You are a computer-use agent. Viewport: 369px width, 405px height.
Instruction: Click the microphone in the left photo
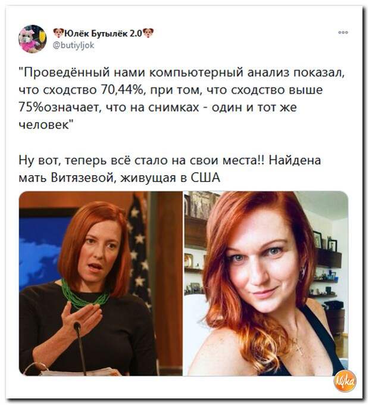80,347
